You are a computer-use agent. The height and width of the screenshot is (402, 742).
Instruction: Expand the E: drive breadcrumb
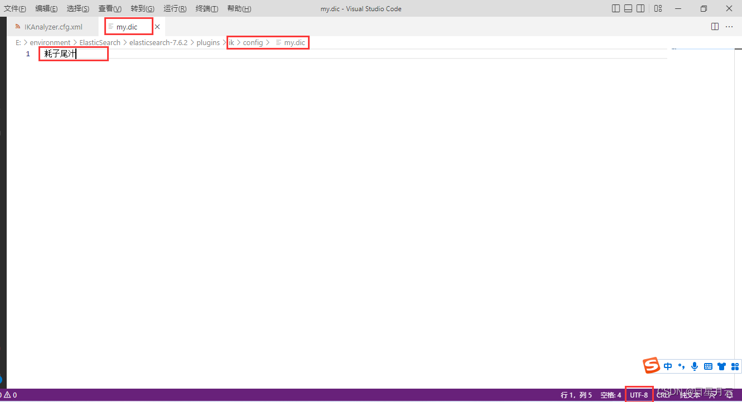[x=18, y=42]
